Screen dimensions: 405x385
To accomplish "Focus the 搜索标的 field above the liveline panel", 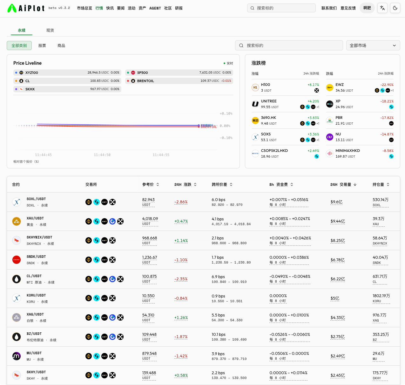I will 289,45.
